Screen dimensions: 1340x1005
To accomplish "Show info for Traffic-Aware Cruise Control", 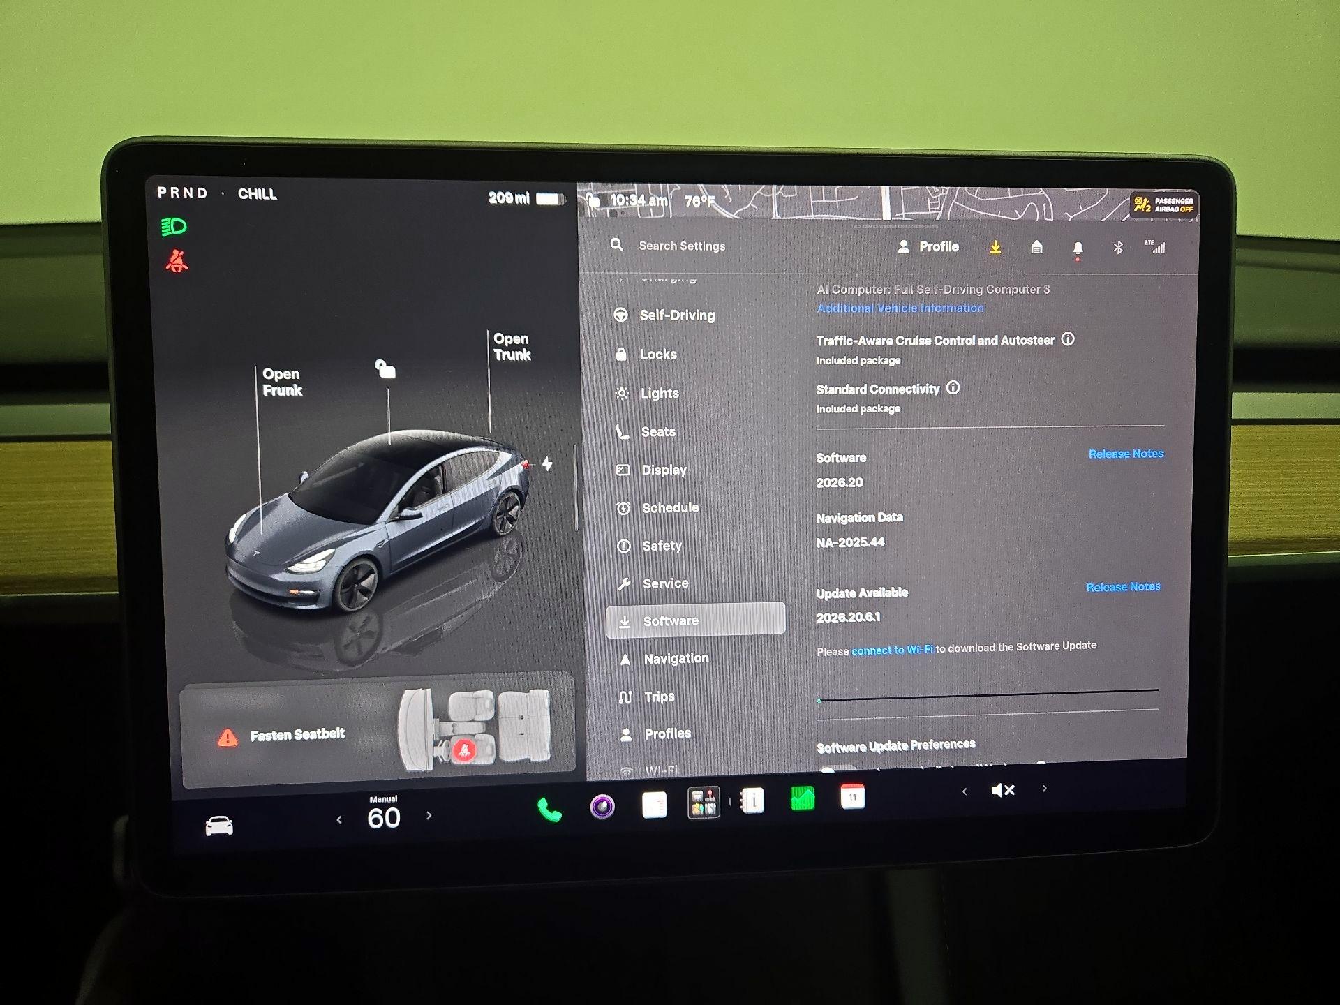I will (x=1068, y=339).
